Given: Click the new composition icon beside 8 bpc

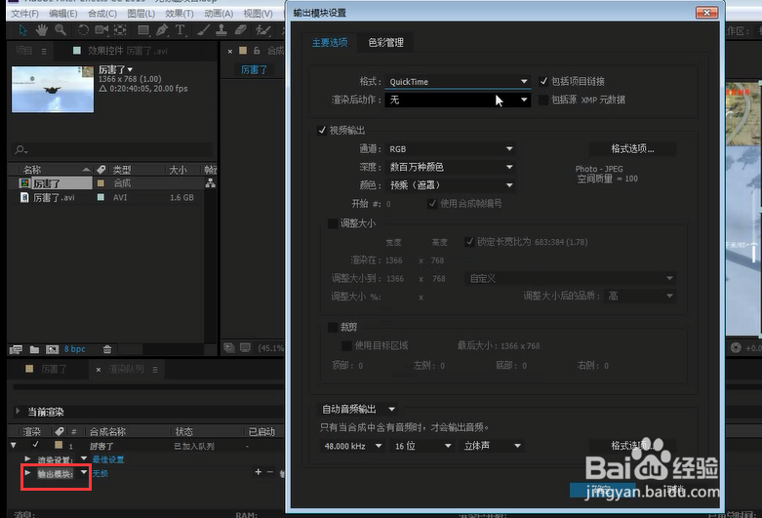Looking at the screenshot, I should [52, 349].
